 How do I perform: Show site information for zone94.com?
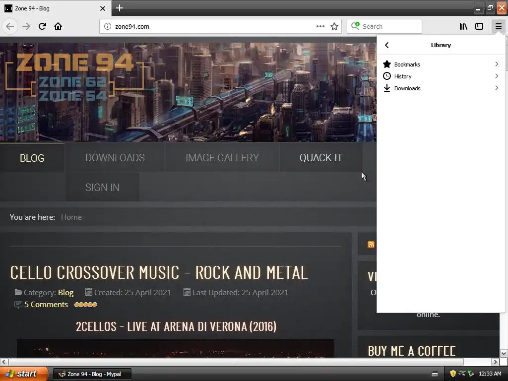tap(108, 27)
